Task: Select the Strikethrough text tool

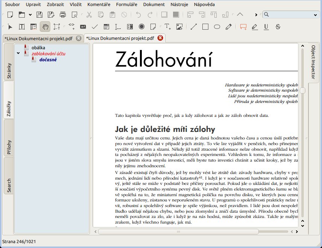Action: [x=278, y=27]
